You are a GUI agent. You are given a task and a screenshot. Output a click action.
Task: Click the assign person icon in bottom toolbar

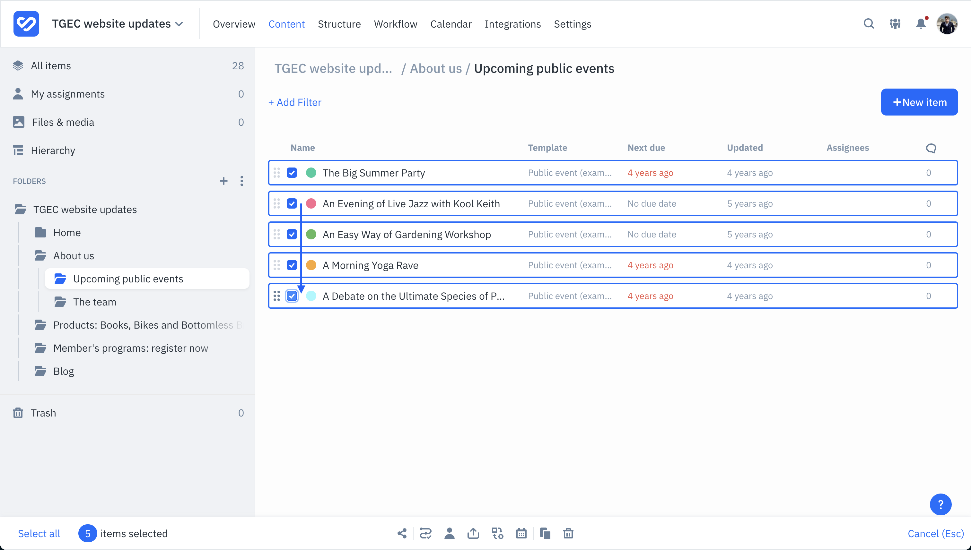(450, 533)
